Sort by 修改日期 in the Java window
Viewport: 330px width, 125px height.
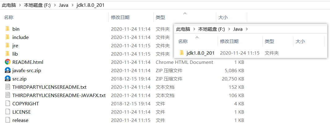click(x=229, y=41)
